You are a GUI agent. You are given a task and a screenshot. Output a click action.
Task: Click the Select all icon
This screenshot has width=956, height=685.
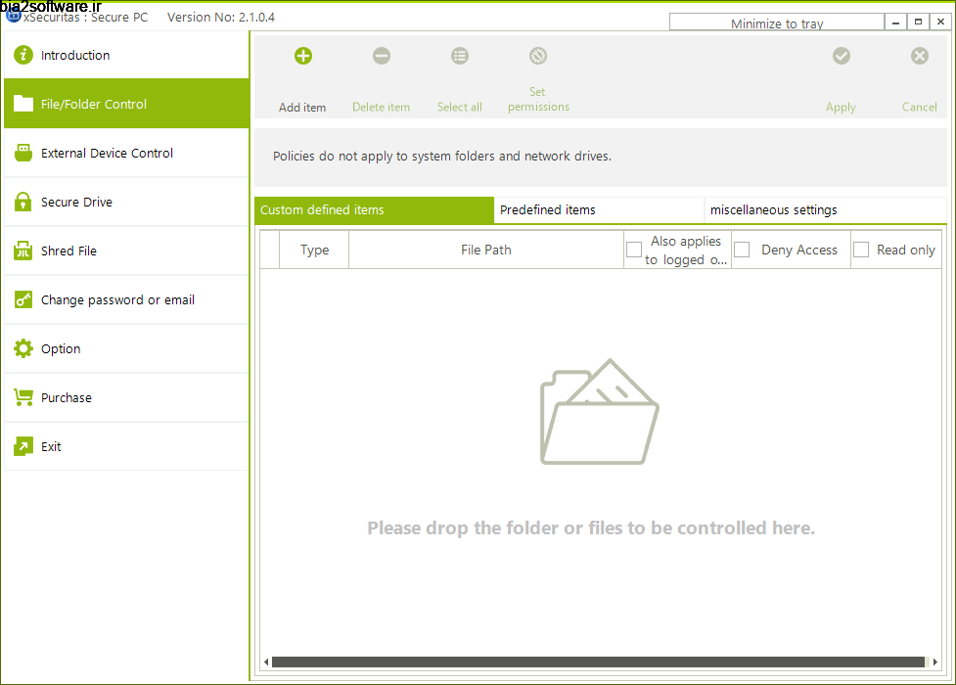click(459, 56)
